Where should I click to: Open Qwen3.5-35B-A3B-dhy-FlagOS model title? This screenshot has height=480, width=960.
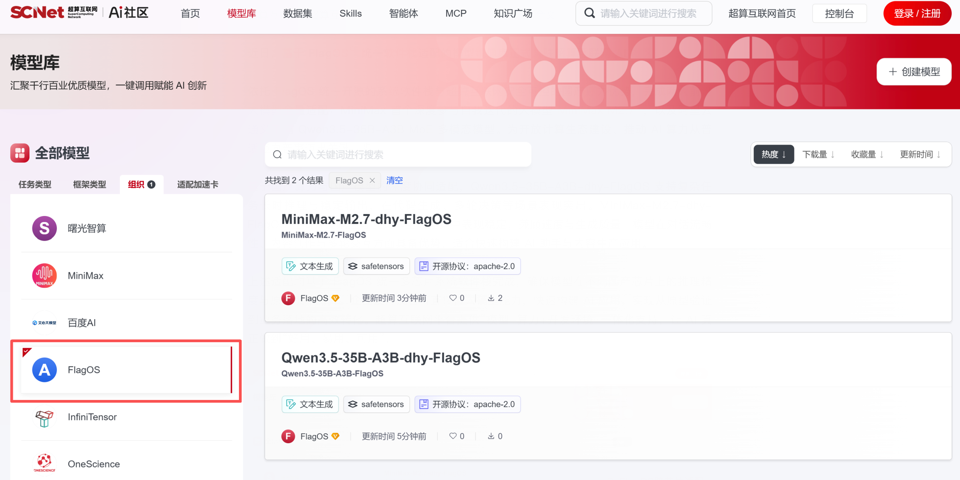380,358
